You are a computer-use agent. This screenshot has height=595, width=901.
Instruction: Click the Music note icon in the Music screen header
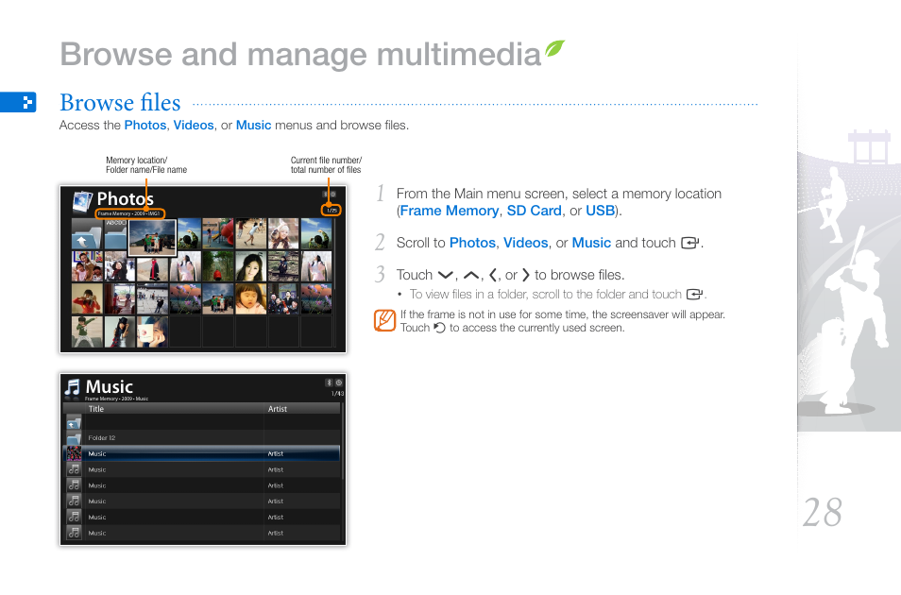click(x=73, y=388)
